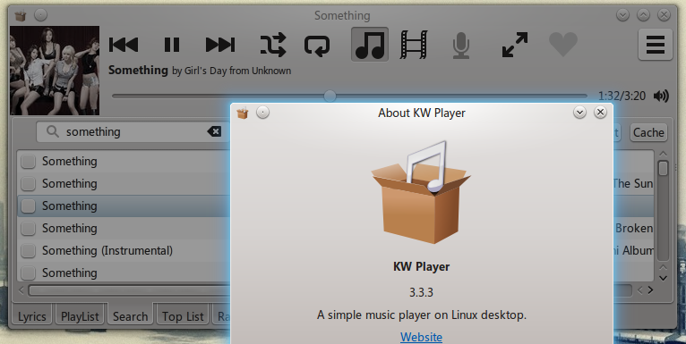Close the About KW Player dialog
The width and height of the screenshot is (686, 344).
600,113
